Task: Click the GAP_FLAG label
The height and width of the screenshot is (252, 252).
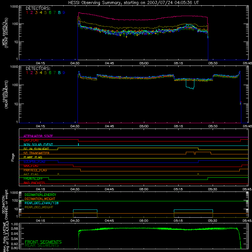Action: (31, 140)
